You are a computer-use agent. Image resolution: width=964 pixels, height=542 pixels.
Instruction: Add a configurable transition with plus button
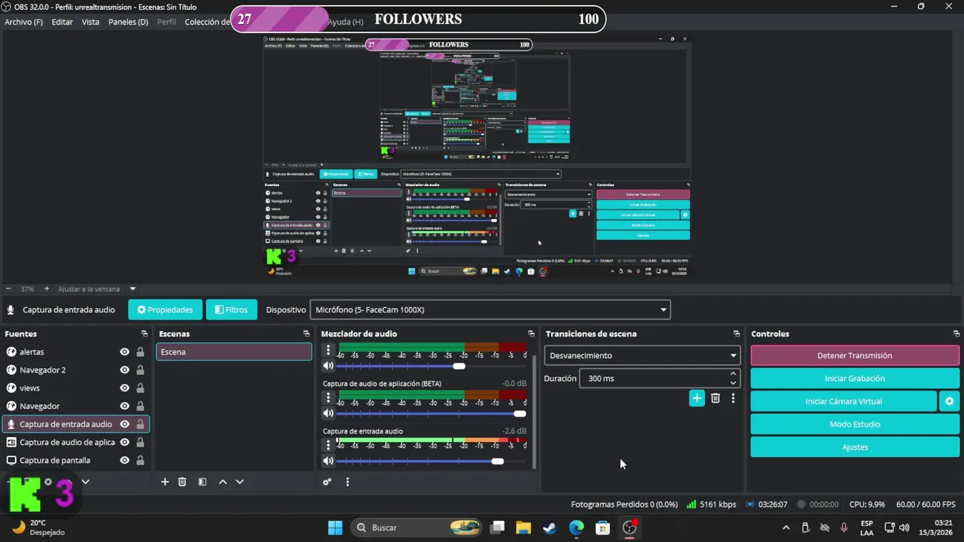coord(697,398)
